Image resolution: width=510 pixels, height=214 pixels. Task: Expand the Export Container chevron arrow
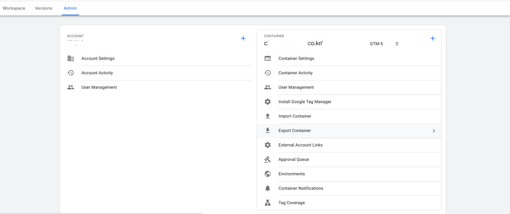[434, 131]
